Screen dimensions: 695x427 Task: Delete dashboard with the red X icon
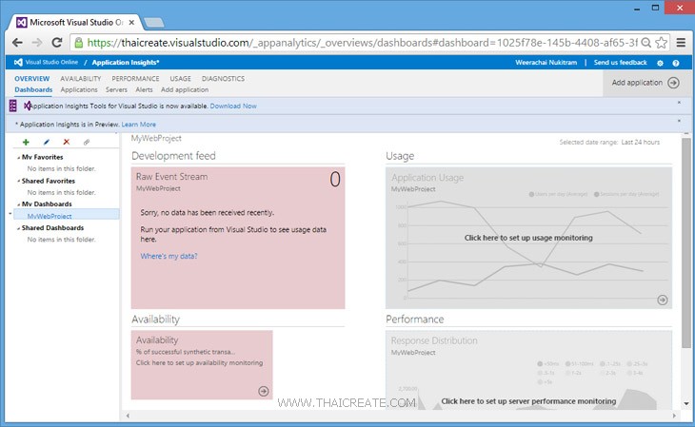pos(67,142)
